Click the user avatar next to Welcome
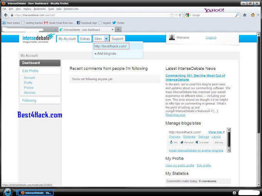Viewport: 262px width, 196px height. 172,37
